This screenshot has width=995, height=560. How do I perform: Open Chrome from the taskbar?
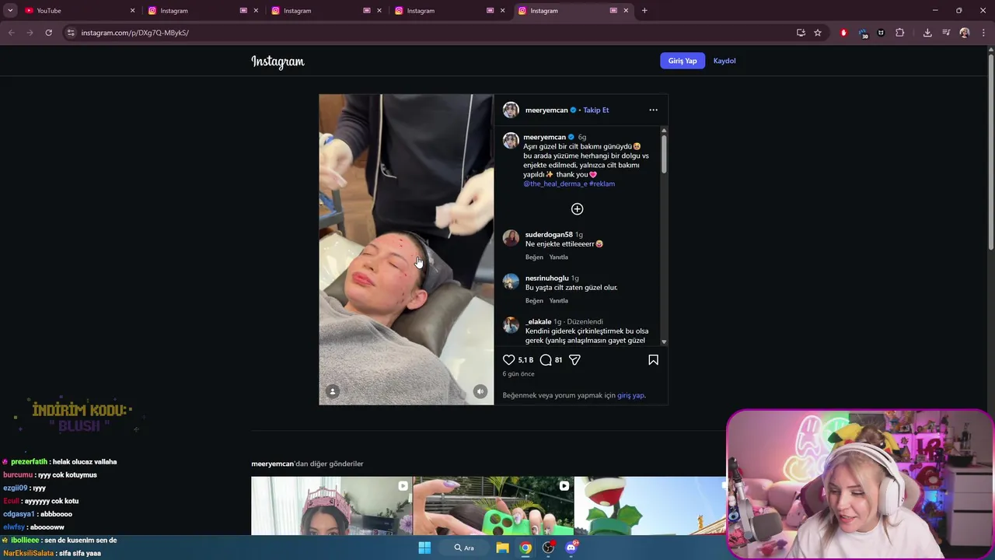click(x=526, y=548)
